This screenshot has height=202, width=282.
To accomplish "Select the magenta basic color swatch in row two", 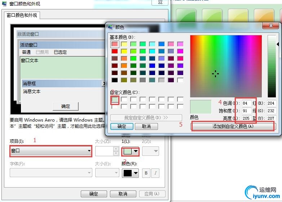I will tap(180, 51).
